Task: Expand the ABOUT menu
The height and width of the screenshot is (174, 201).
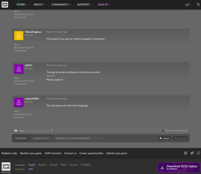Action: pyautogui.click(x=39, y=5)
